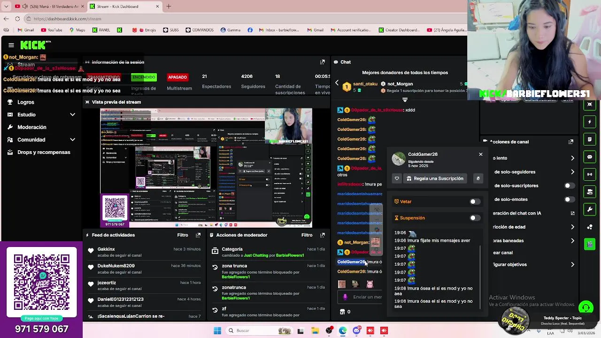The width and height of the screenshot is (601, 338).
Task: Open the Moderación sidebar item
Action: tap(32, 127)
